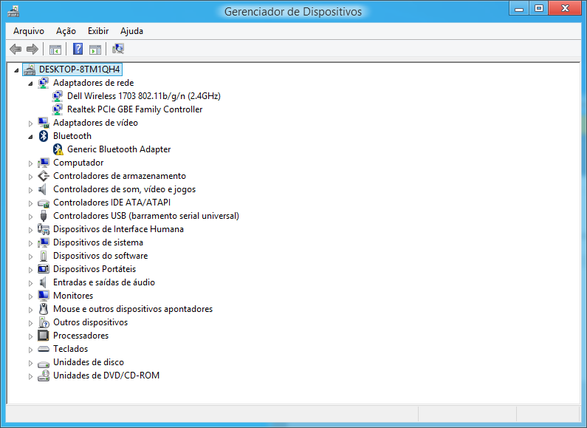The image size is (587, 428).
Task: Click the Adaptadores de rede network icon
Action: (44, 83)
